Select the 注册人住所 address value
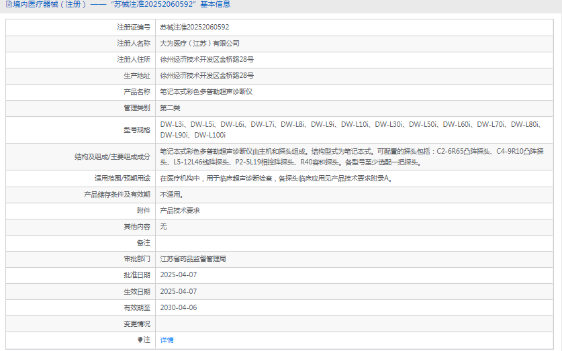This screenshot has width=562, height=351. [x=207, y=60]
